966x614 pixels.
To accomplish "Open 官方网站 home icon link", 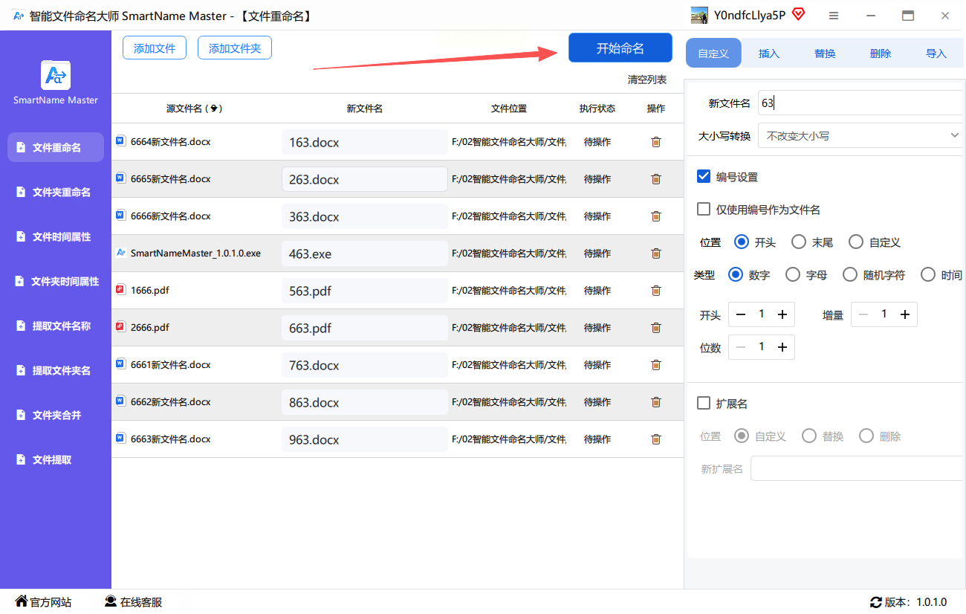I will 22,601.
